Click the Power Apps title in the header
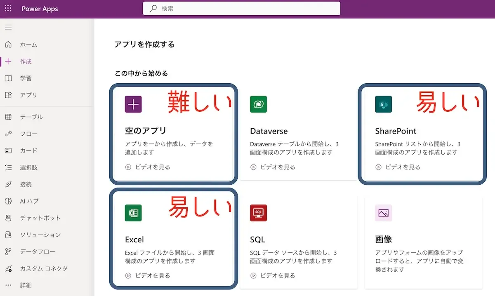Screen dimensions: 495x296 tap(40, 9)
